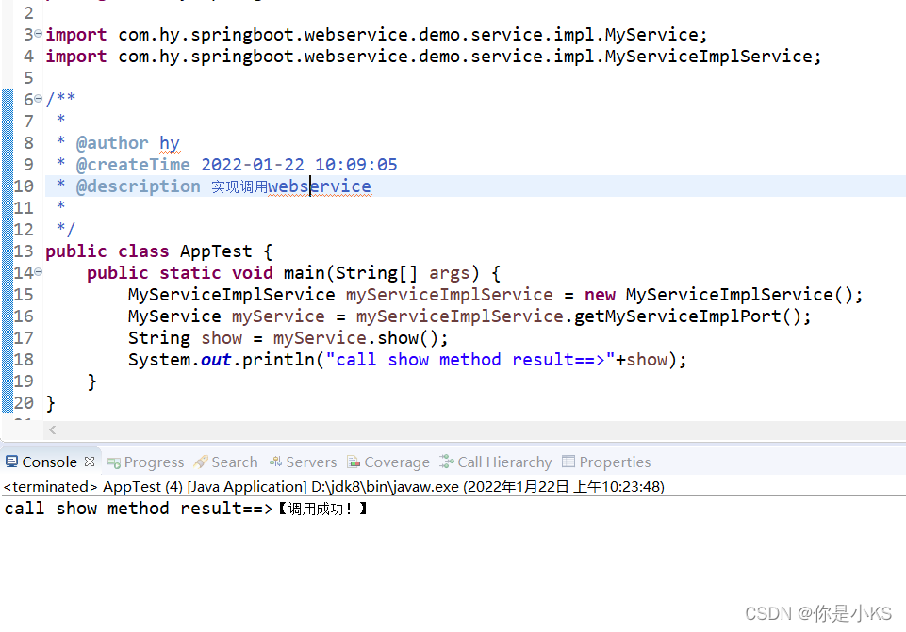Click the underlined word webservice on line 10
The width and height of the screenshot is (906, 632).
pyautogui.click(x=320, y=186)
